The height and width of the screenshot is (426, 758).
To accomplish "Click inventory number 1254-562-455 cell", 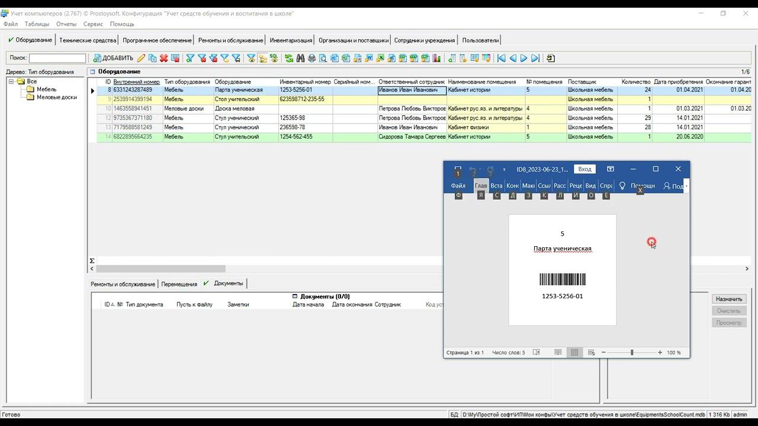I will pyautogui.click(x=305, y=137).
